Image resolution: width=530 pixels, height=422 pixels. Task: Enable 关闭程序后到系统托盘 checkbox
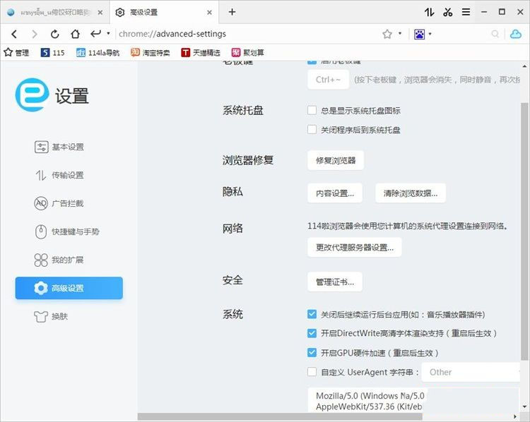tap(312, 130)
